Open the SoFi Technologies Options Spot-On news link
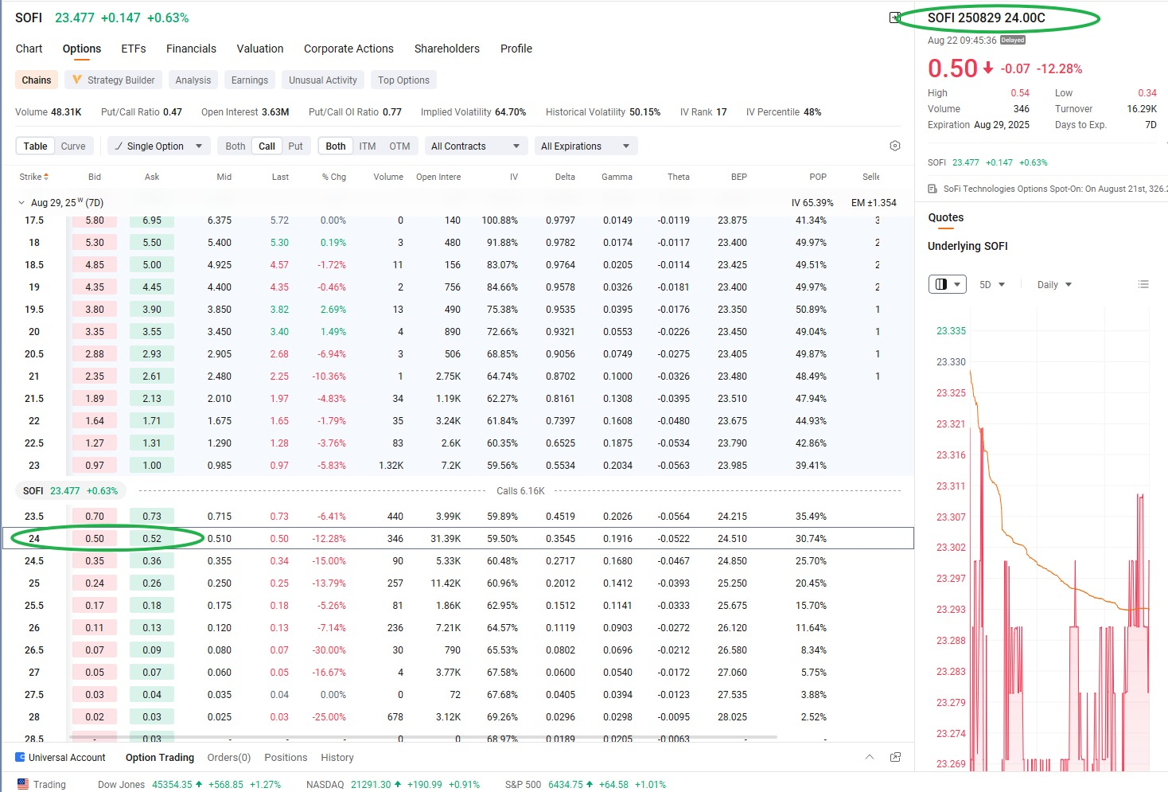This screenshot has height=792, width=1168. point(1055,189)
